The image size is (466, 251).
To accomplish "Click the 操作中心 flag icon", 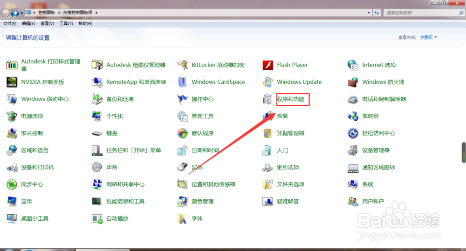I will 183,99.
